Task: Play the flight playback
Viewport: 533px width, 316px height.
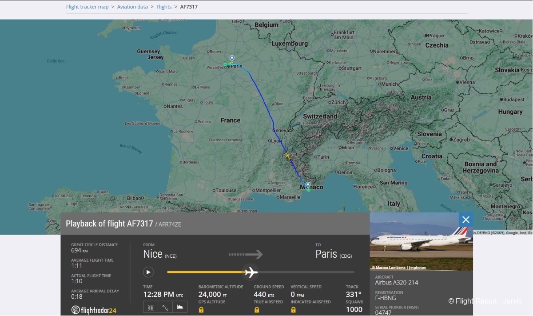Action: pyautogui.click(x=148, y=272)
